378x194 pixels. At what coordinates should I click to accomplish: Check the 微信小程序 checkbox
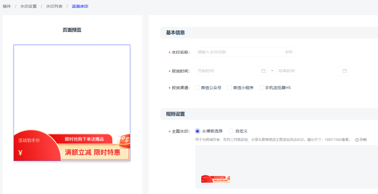tap(230, 88)
